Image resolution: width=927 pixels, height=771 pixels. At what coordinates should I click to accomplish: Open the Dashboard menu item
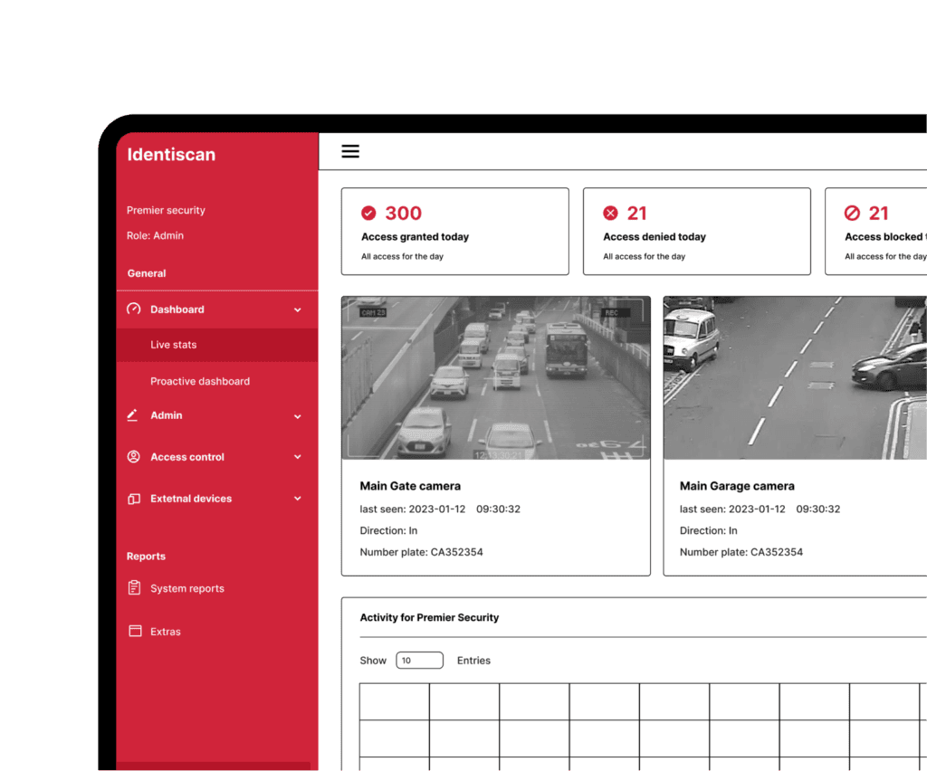[217, 309]
